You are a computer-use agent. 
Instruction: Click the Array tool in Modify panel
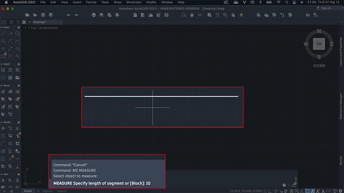click(x=18, y=144)
